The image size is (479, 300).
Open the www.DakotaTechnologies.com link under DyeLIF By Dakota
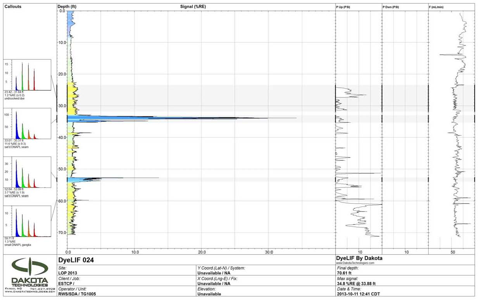pyautogui.click(x=355, y=263)
